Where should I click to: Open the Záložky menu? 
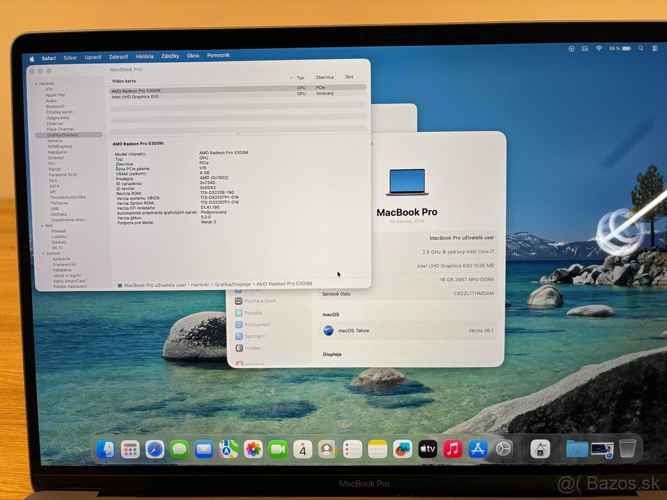point(170,56)
